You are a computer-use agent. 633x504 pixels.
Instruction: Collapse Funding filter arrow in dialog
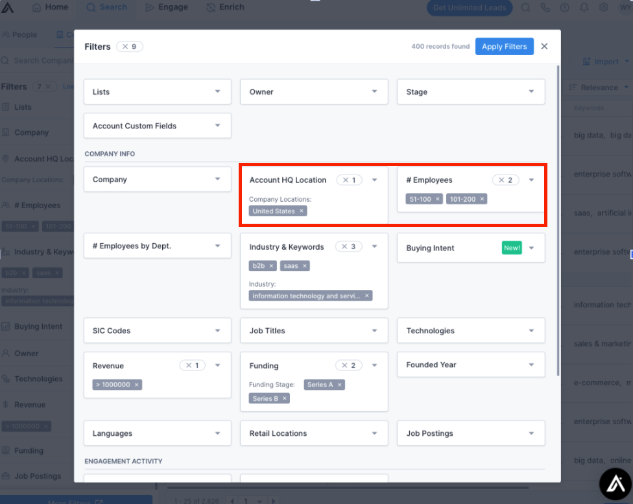(374, 365)
